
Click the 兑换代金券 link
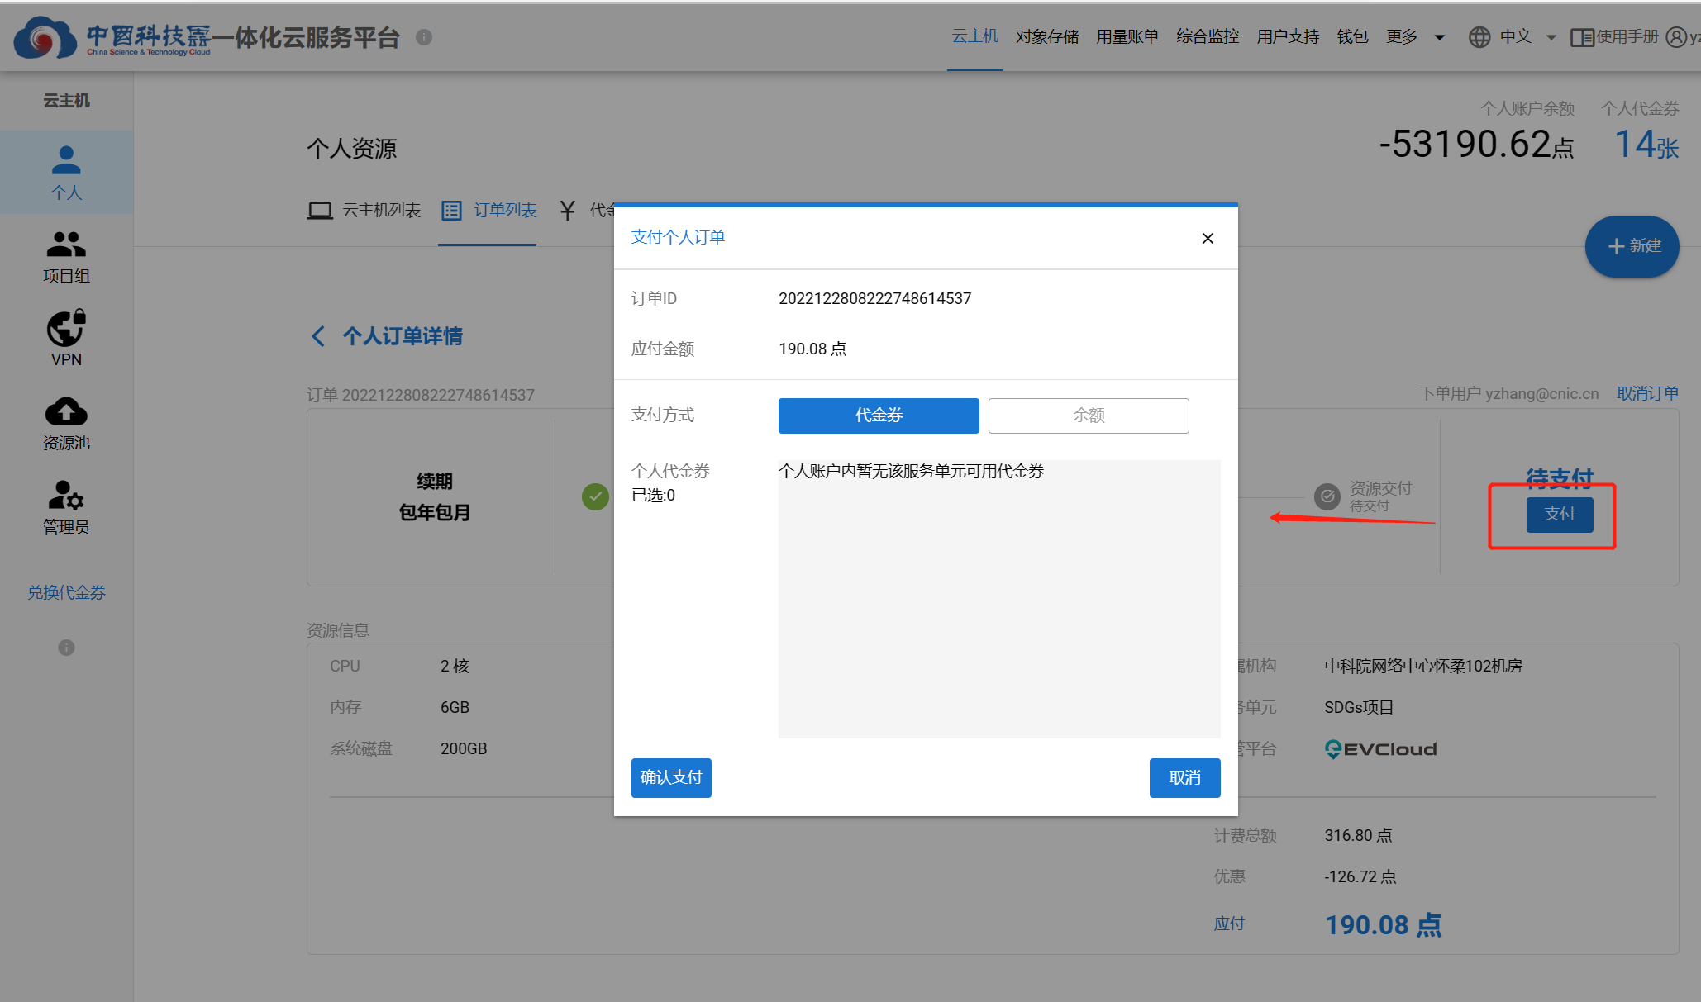[x=66, y=592]
